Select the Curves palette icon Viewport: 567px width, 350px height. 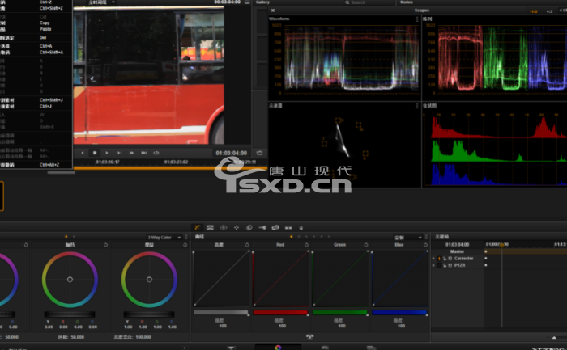point(198,227)
